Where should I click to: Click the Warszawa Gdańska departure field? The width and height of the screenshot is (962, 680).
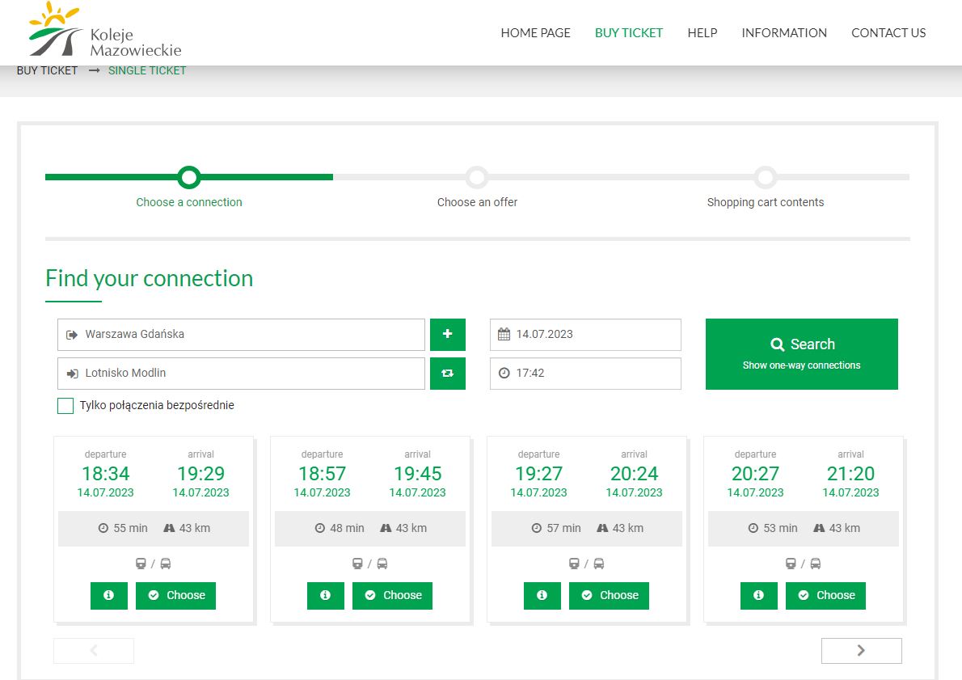click(x=241, y=335)
